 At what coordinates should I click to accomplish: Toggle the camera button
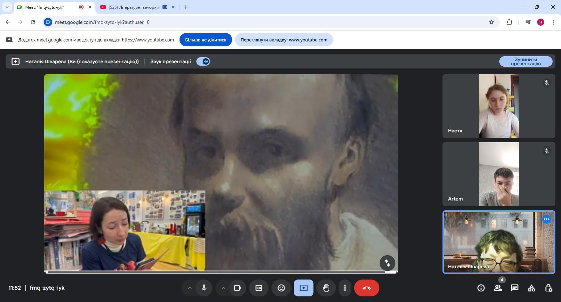[238, 288]
